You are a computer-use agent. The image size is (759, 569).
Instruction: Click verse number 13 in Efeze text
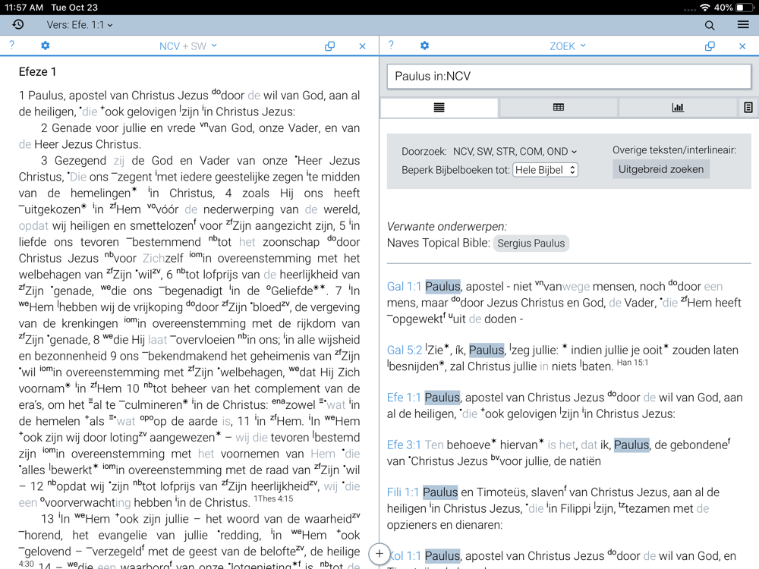(47, 519)
